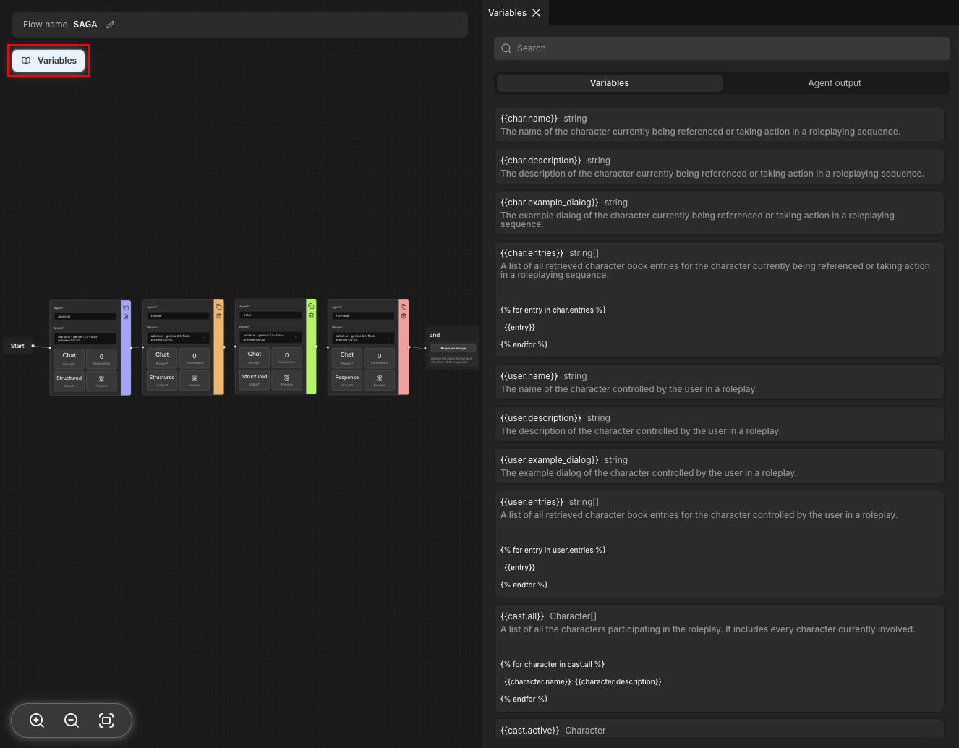Image resolution: width=959 pixels, height=748 pixels.
Task: Click the pencil icon to edit flow name
Action: tap(111, 25)
